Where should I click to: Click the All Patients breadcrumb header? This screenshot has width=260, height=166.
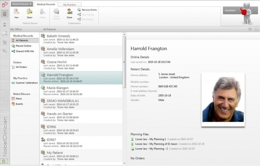coord(50,29)
